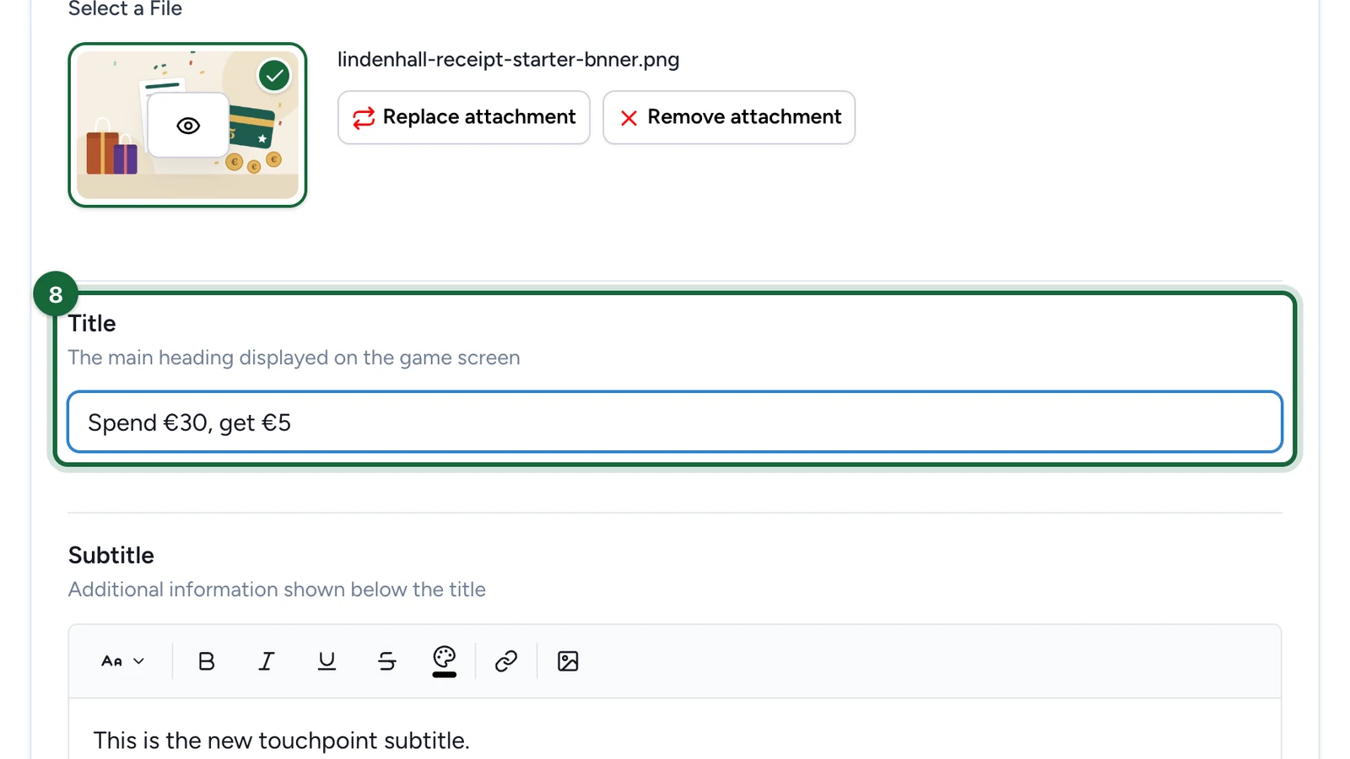
Task: Click the 'Select a File' label
Action: (x=125, y=8)
